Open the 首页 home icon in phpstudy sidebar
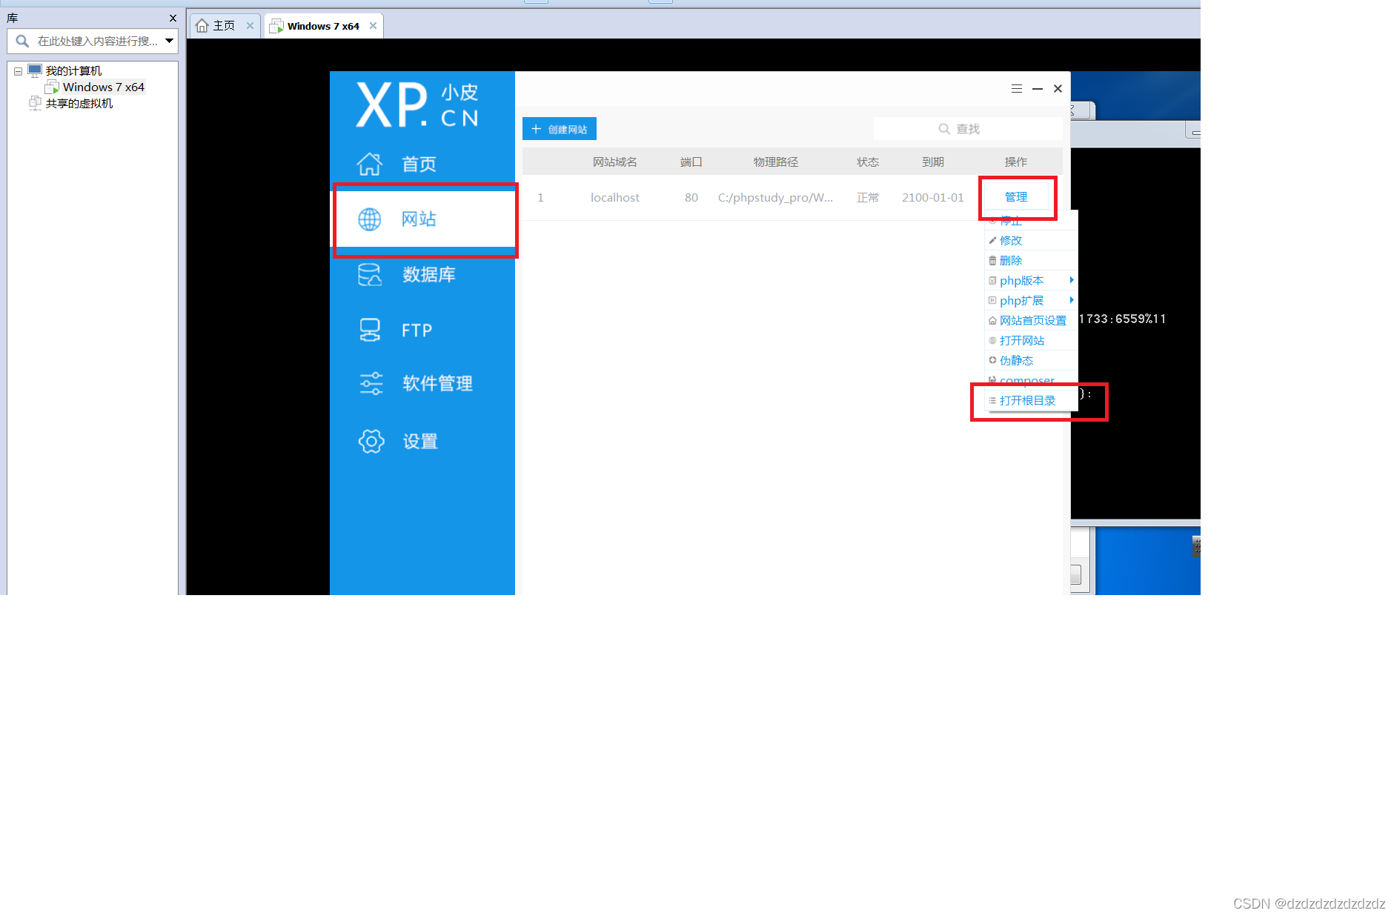This screenshot has width=1397, height=916. tap(370, 164)
